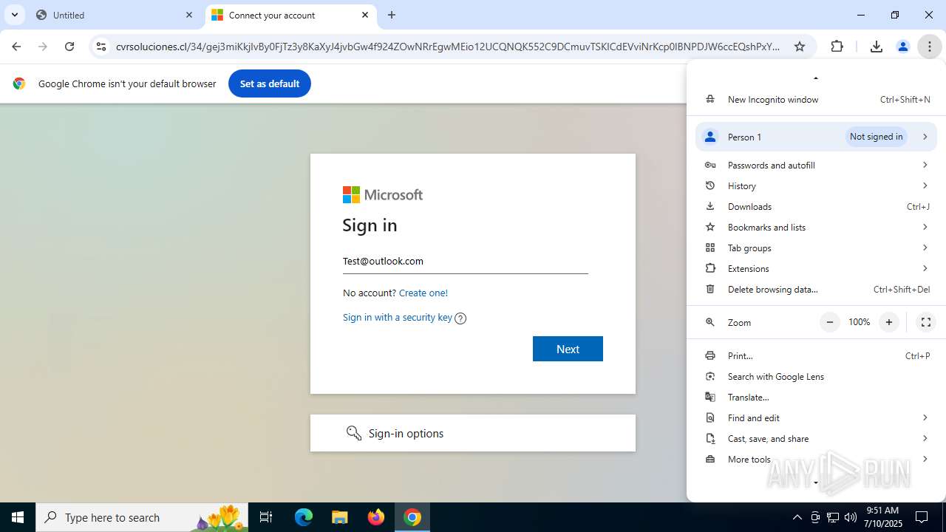Expand Find and edit submenu
Screen dimensions: 946x532
816,417
